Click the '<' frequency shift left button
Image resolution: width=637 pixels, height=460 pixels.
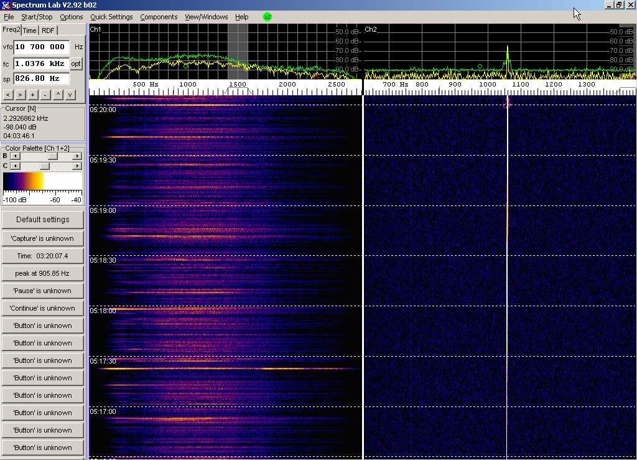(8, 95)
